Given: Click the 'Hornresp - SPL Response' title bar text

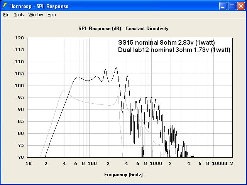Looking at the screenshot, I should click(x=39, y=6).
